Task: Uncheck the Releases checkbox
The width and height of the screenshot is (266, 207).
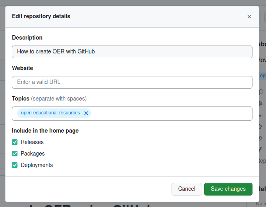Action: click(x=15, y=142)
